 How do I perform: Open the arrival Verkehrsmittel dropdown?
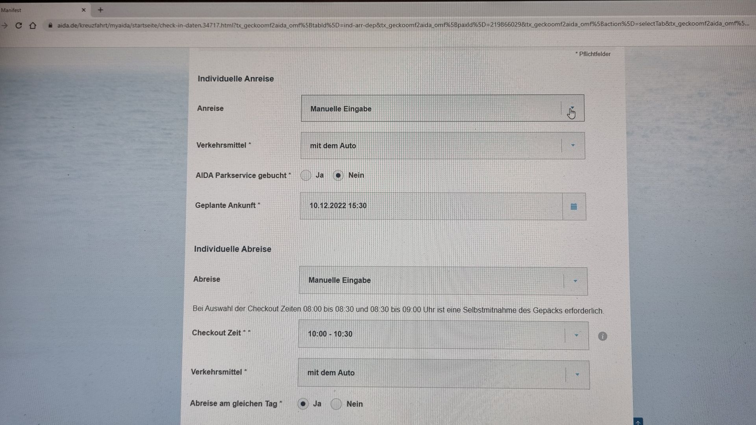click(573, 146)
